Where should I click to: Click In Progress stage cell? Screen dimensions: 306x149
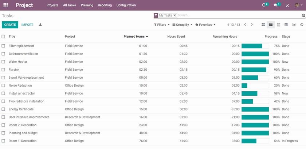pos(290,141)
